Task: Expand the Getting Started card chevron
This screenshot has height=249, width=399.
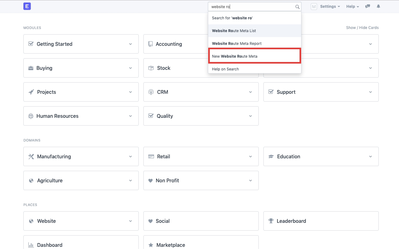Action: (131, 44)
